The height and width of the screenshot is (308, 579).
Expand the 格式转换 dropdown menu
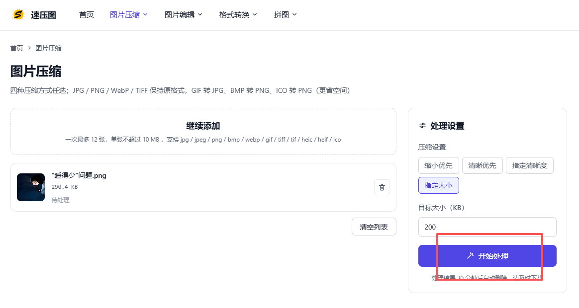tap(238, 15)
